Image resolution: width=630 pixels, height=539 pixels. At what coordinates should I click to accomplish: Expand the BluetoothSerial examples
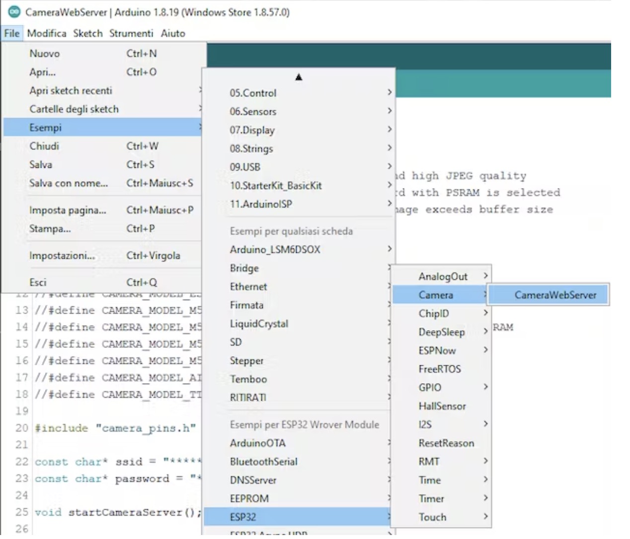coord(263,462)
